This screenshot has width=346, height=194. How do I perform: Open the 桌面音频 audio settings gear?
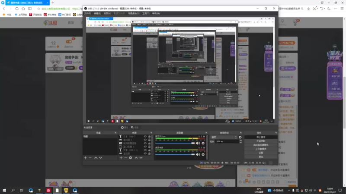tap(203, 154)
